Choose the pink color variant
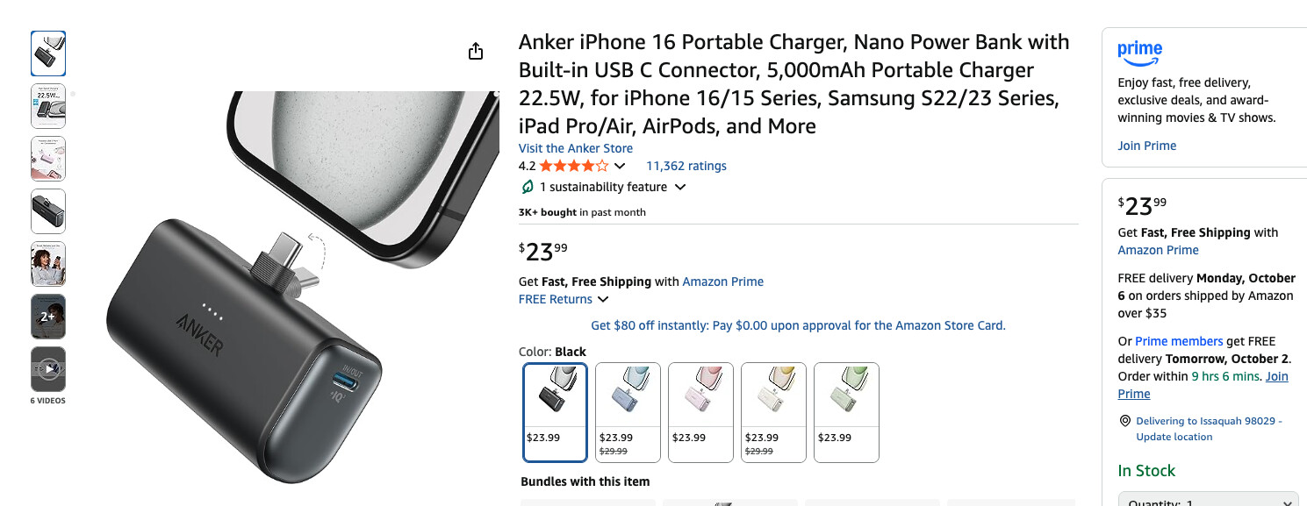The width and height of the screenshot is (1307, 506). pos(700,411)
